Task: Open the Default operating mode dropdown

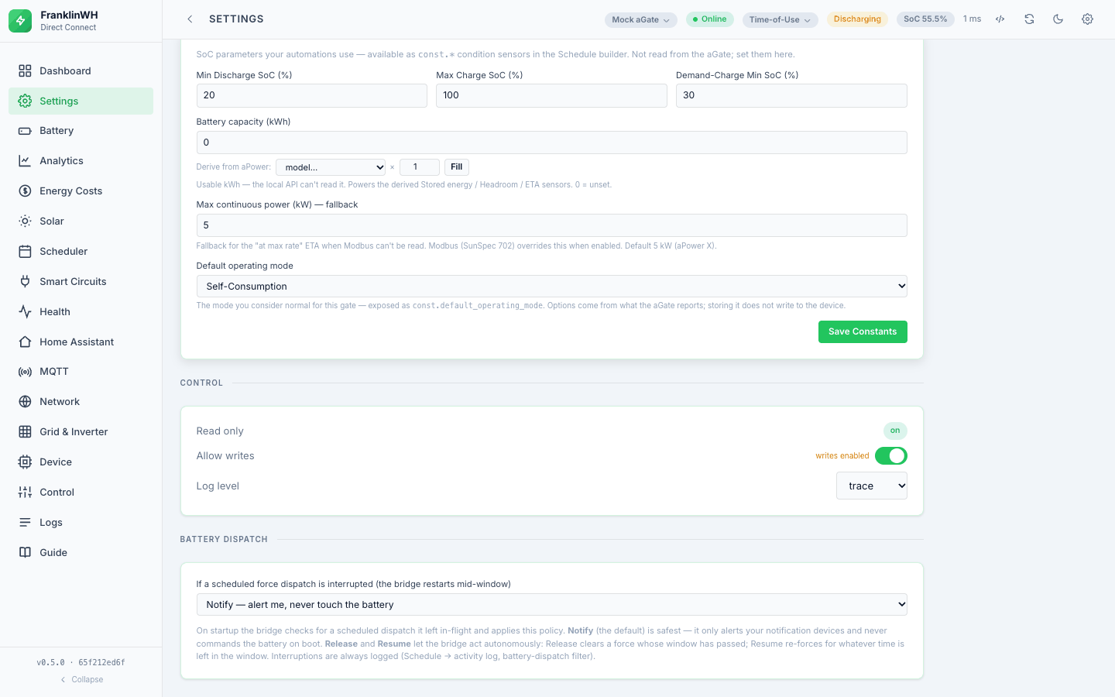Action: click(x=551, y=287)
